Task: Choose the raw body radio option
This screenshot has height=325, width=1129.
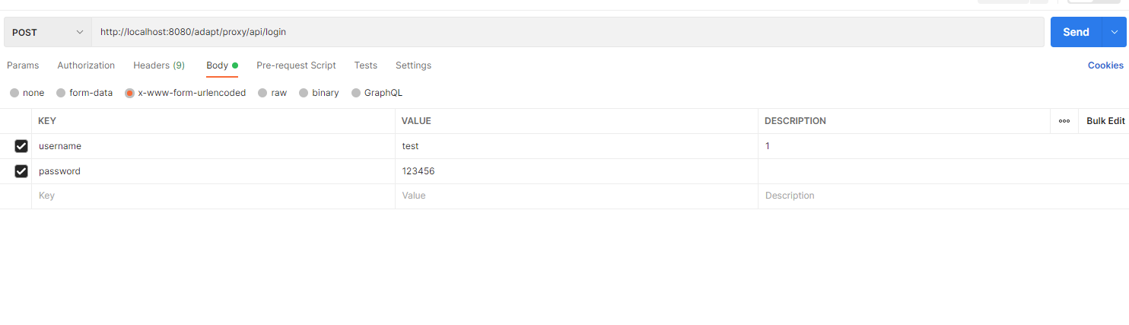Action: [x=262, y=93]
